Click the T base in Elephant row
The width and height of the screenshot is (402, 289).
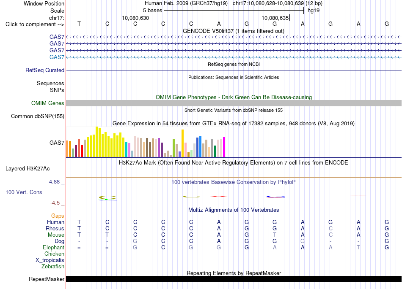358,247
